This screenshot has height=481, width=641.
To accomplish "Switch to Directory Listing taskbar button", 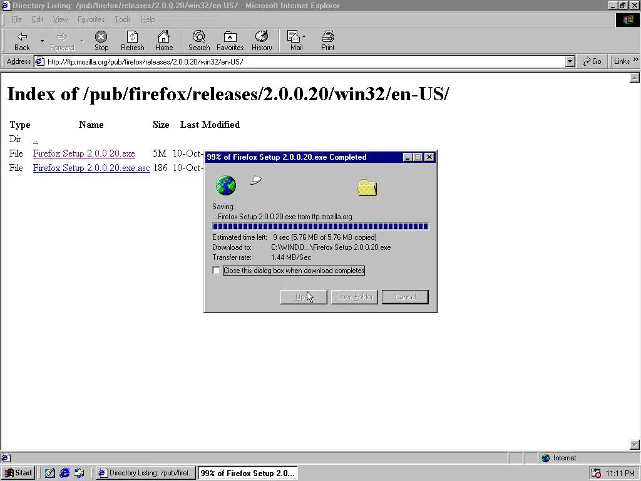I will [x=146, y=473].
